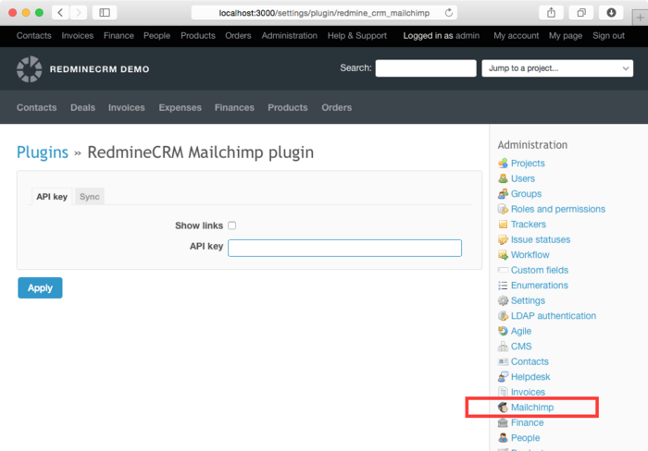Follow the Plugins breadcrumb link

click(x=43, y=152)
